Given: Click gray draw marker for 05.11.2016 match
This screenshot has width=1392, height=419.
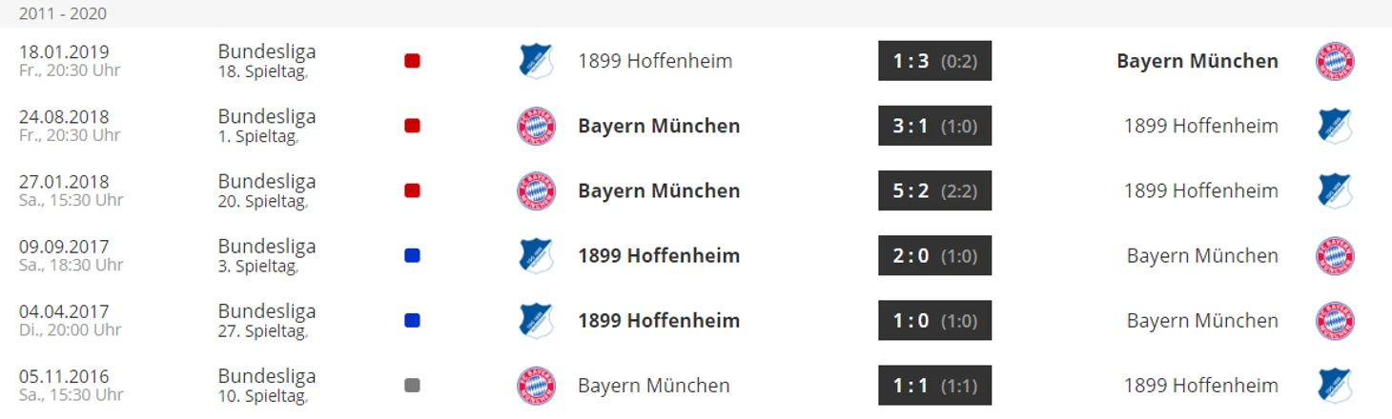Looking at the screenshot, I should [x=412, y=385].
